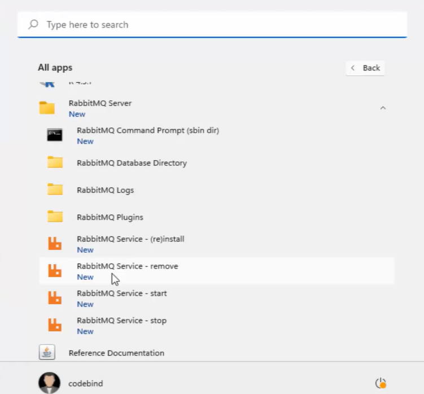The image size is (424, 394).
Task: Click the RabbitMQ Service remove rabbit icon
Action: click(x=55, y=270)
